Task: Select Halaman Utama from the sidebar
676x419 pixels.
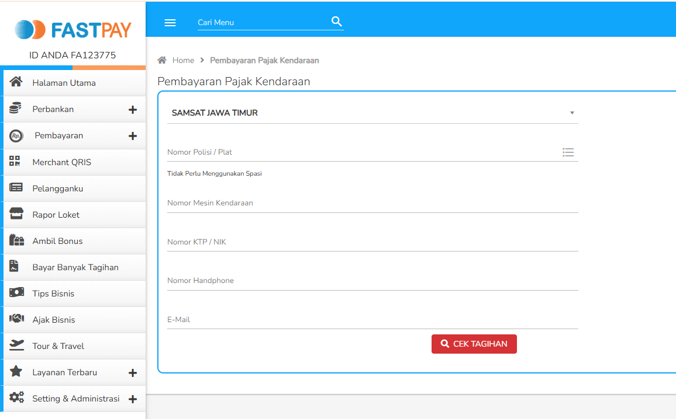Action: point(64,82)
